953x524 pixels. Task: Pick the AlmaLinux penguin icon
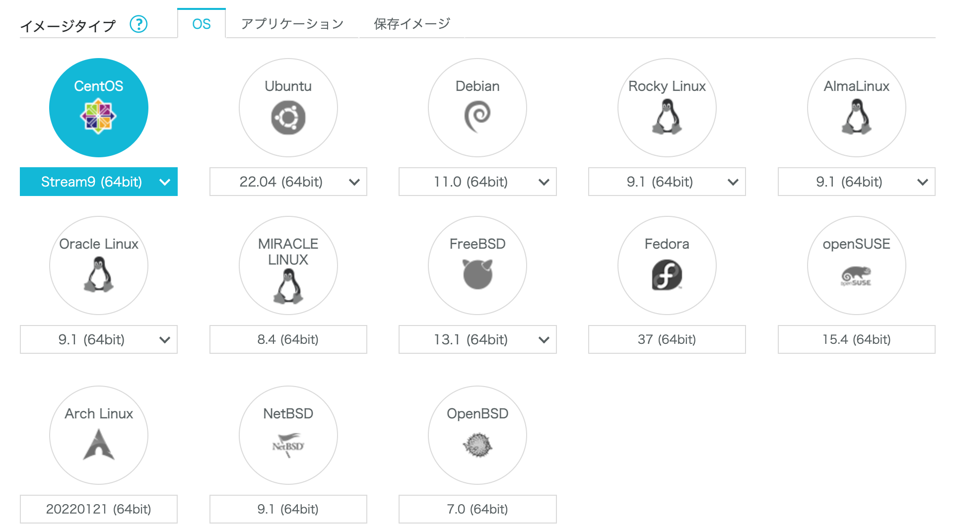click(x=856, y=117)
